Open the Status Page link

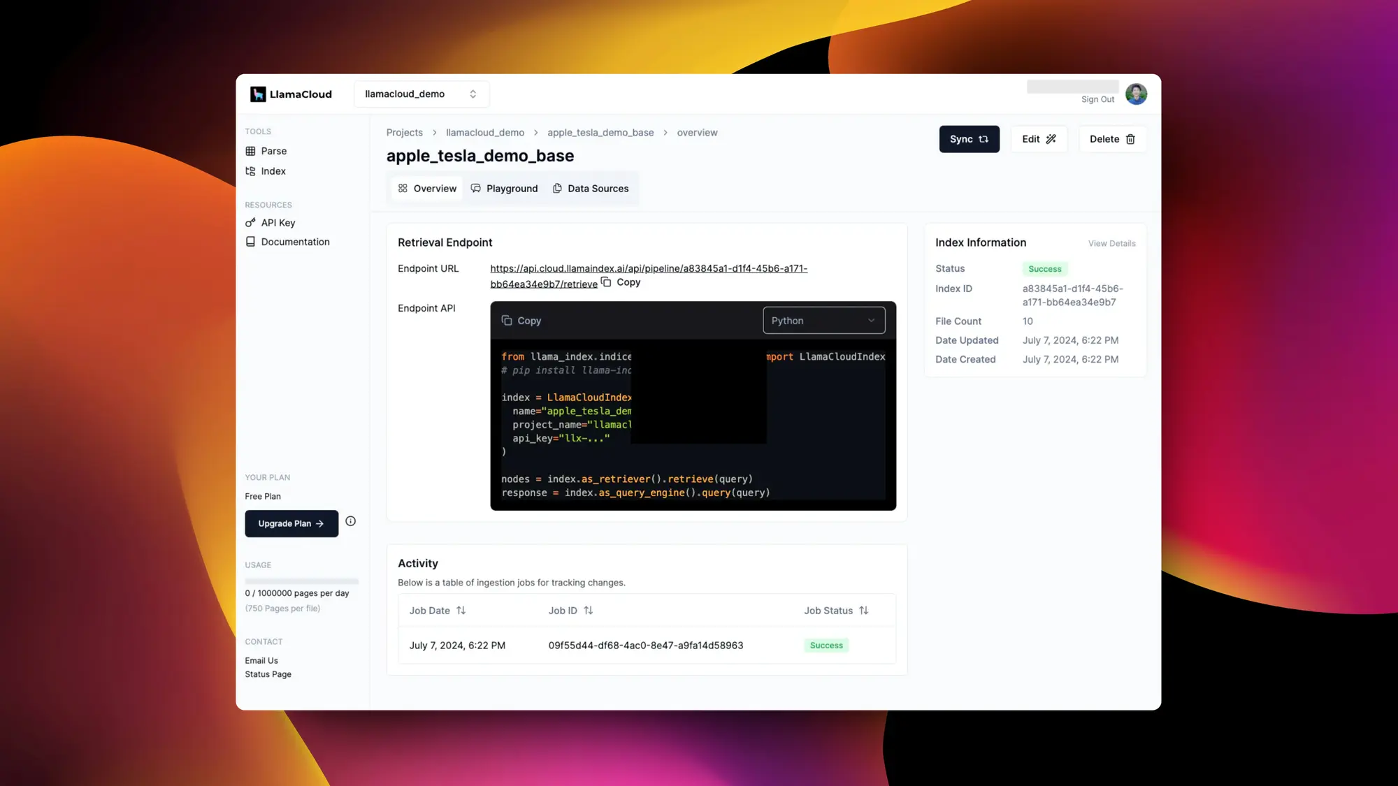click(268, 675)
